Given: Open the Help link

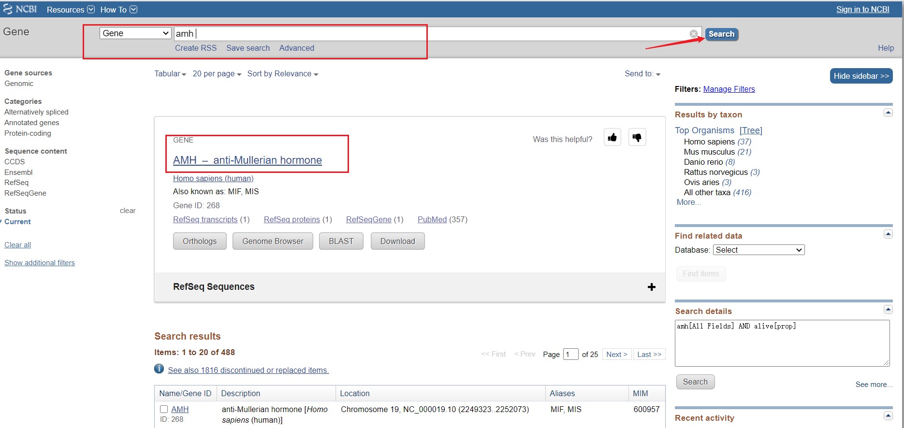Looking at the screenshot, I should coord(886,48).
